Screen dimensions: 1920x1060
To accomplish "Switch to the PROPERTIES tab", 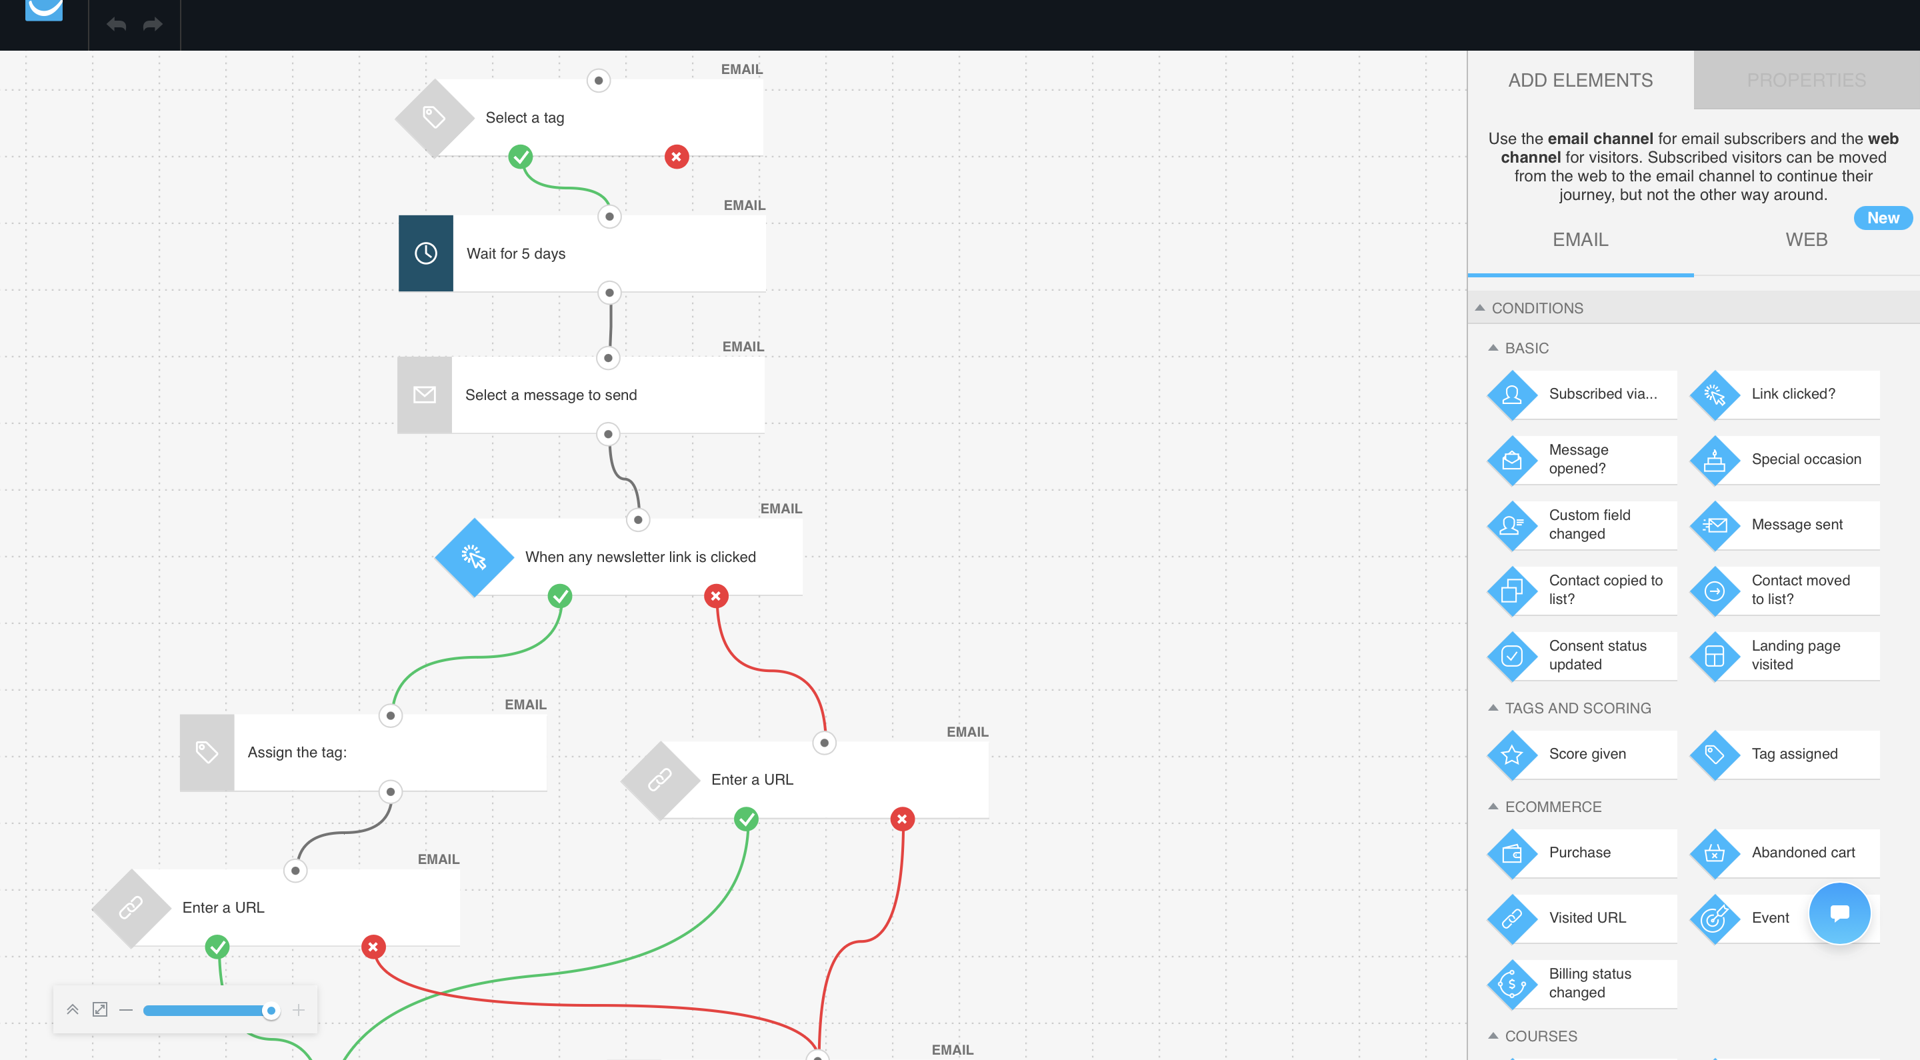I will [x=1806, y=80].
